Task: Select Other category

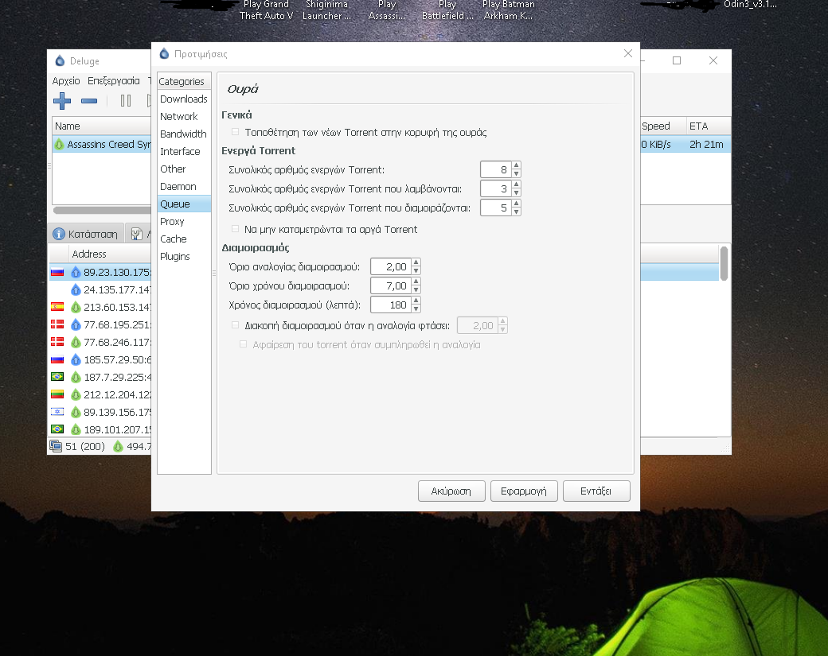Action: click(184, 169)
